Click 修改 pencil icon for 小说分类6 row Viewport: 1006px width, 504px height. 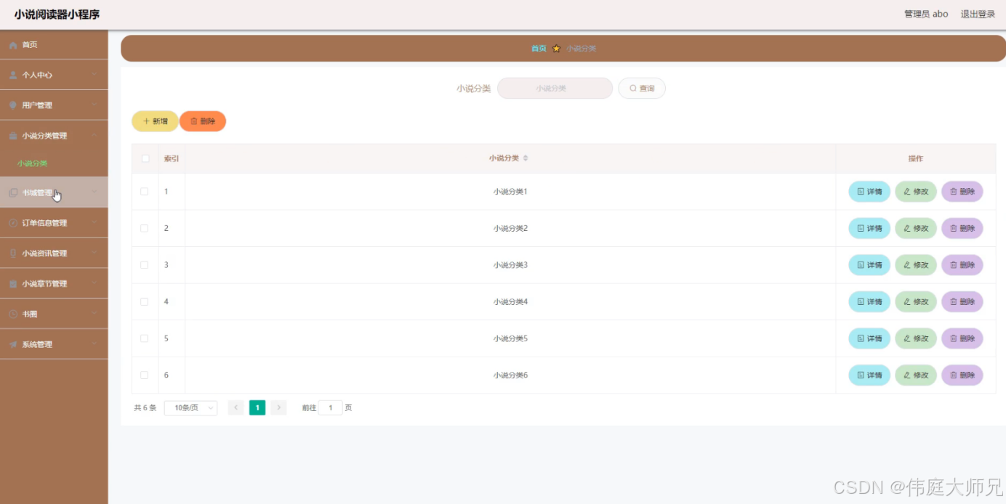tap(907, 375)
